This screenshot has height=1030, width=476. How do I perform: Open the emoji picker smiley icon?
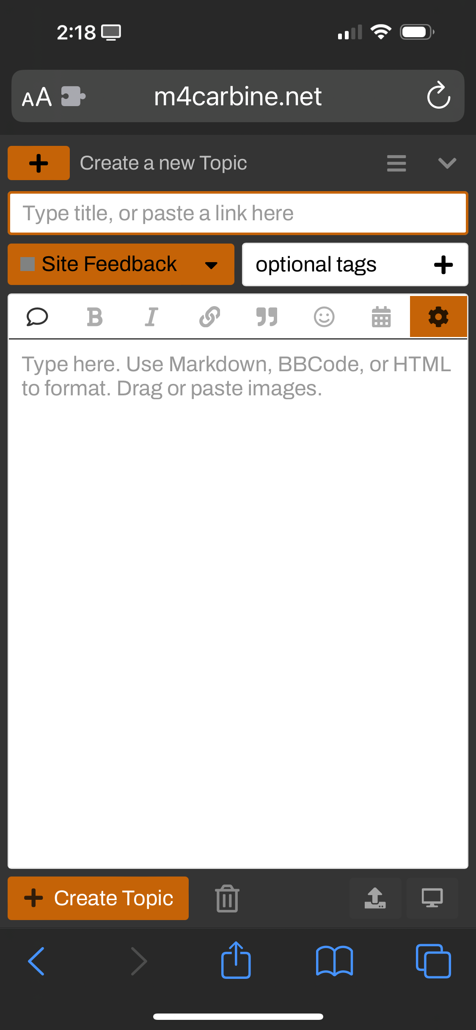click(x=324, y=317)
